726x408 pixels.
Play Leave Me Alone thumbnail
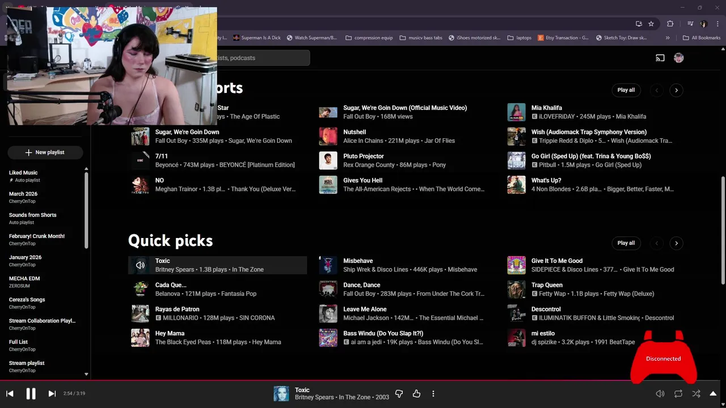328,313
